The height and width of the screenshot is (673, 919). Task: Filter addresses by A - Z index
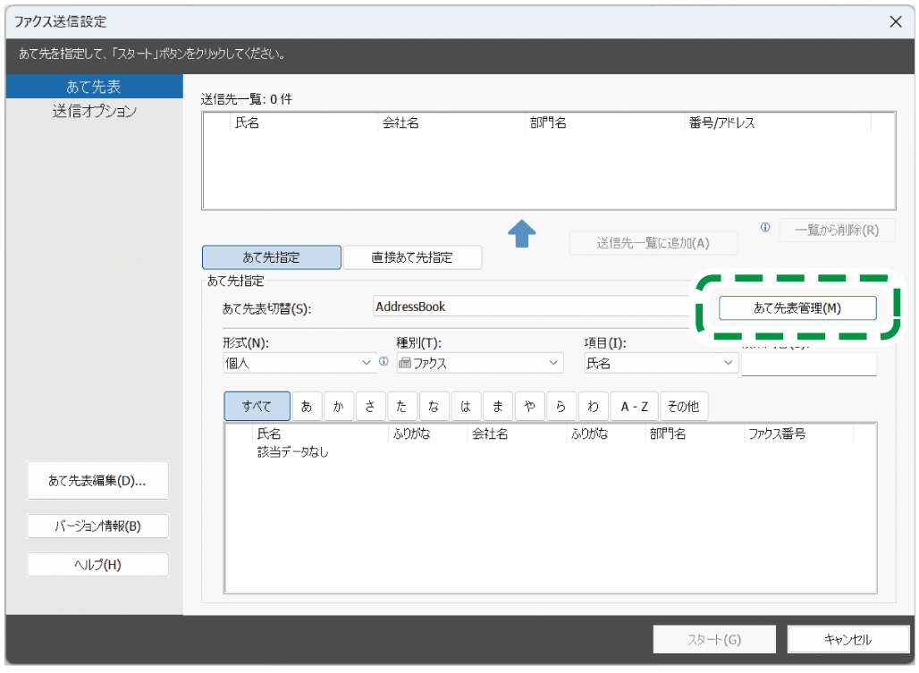point(634,406)
